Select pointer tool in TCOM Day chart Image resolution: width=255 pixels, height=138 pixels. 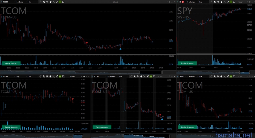[44, 76]
